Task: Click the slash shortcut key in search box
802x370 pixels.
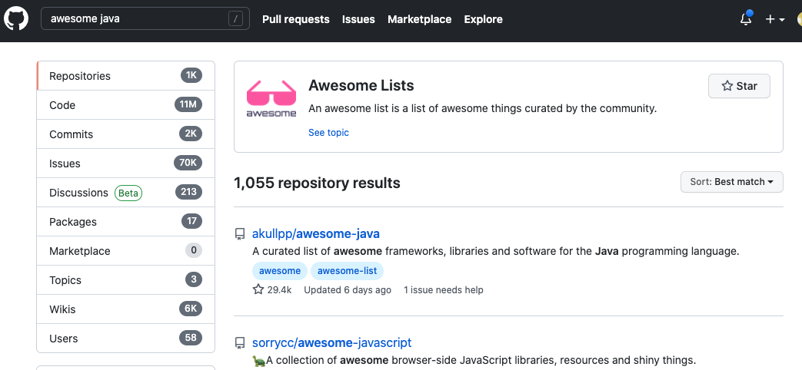Action: (235, 19)
